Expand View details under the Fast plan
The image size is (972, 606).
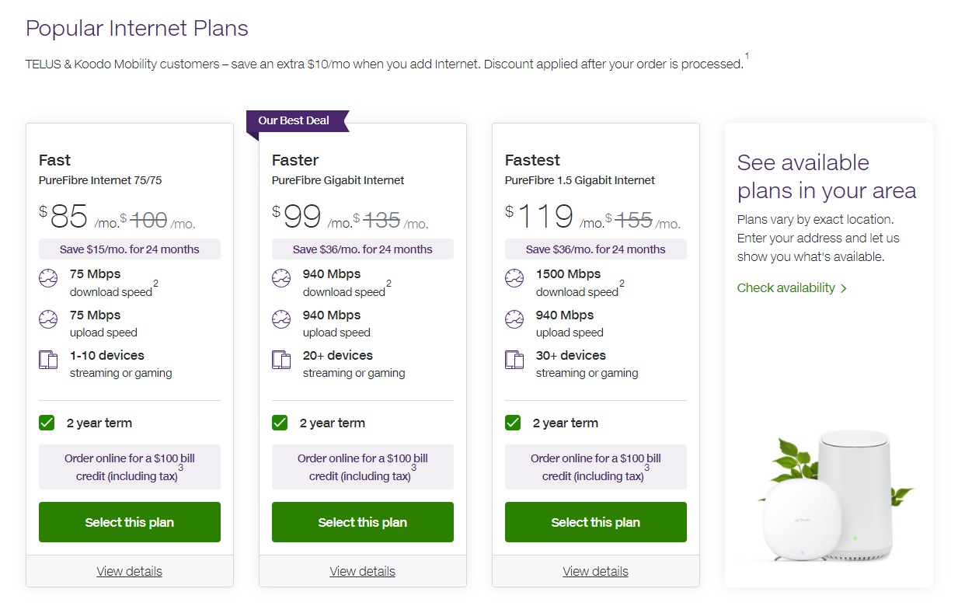click(x=130, y=571)
